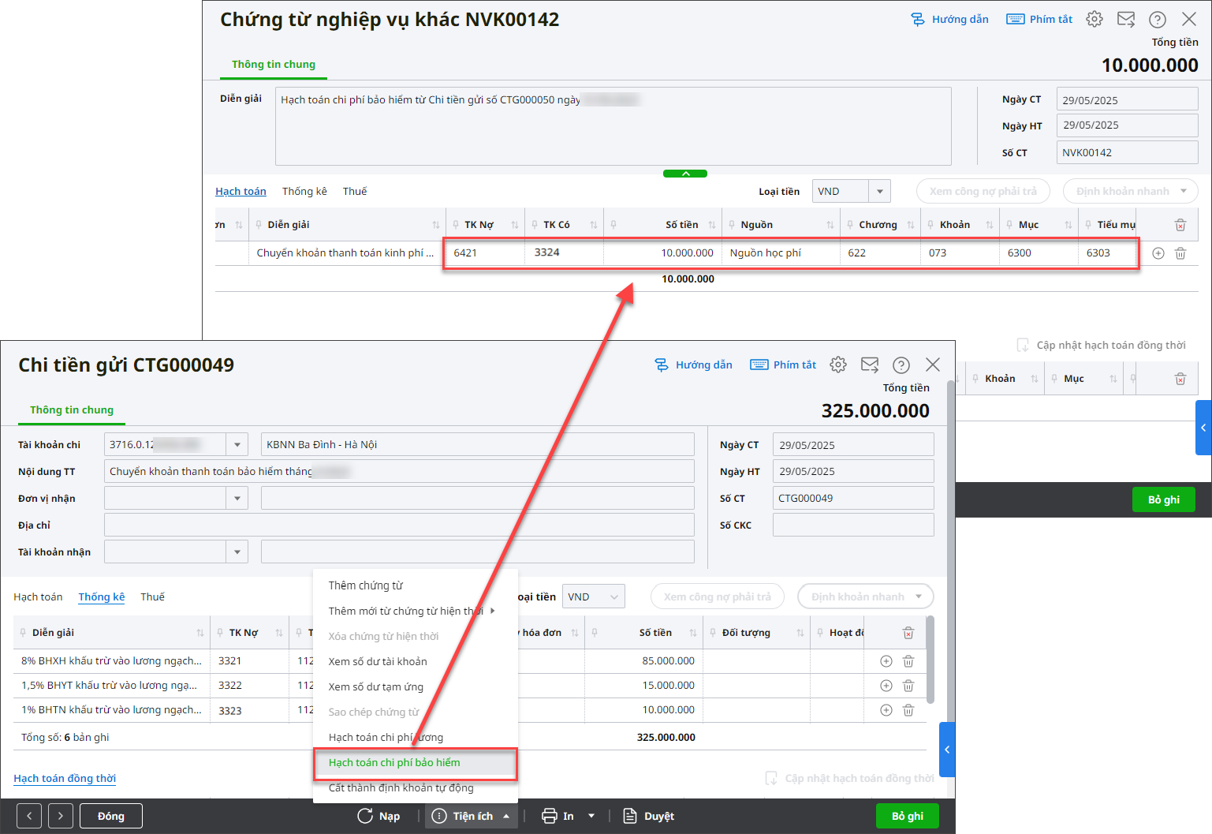The width and height of the screenshot is (1212, 834).
Task: Open Loại tiền VND dropdown in NVK00142
Action: (x=880, y=191)
